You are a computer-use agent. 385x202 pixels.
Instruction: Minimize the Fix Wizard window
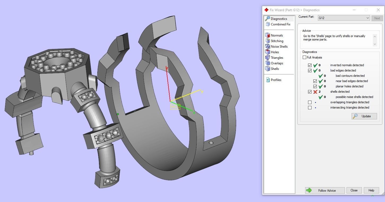[x=354, y=10]
